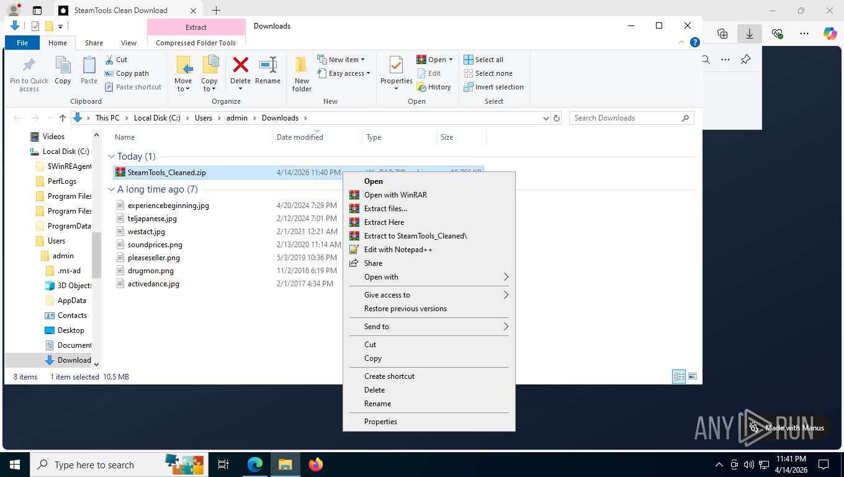
Task: Click Paste shortcut in ribbon
Action: click(133, 87)
